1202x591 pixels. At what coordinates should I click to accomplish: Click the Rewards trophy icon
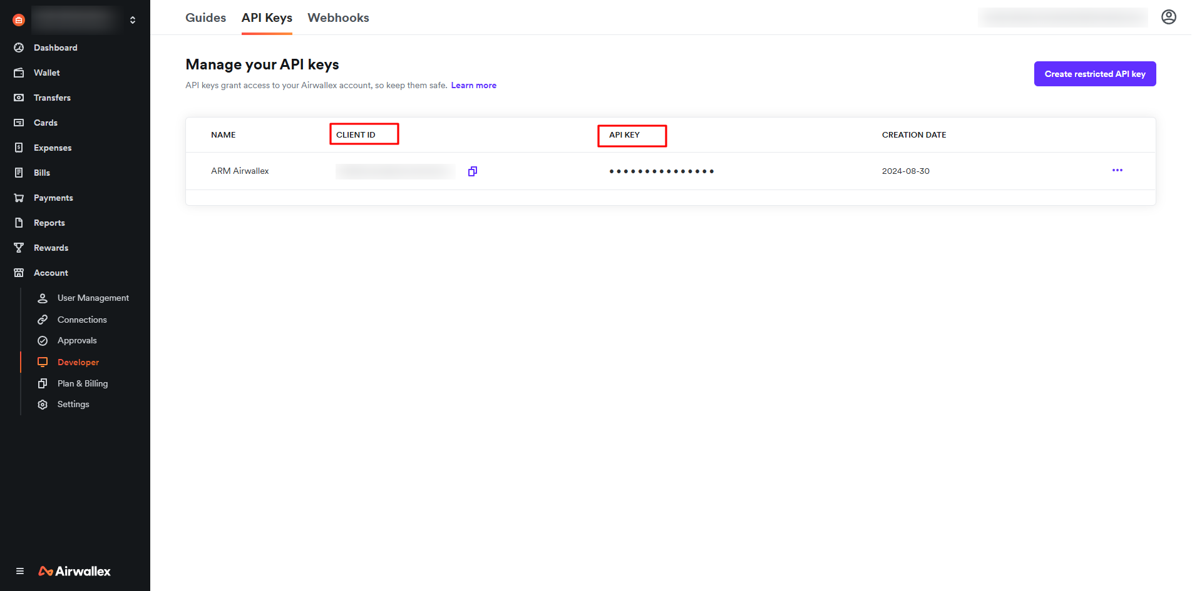(x=19, y=248)
